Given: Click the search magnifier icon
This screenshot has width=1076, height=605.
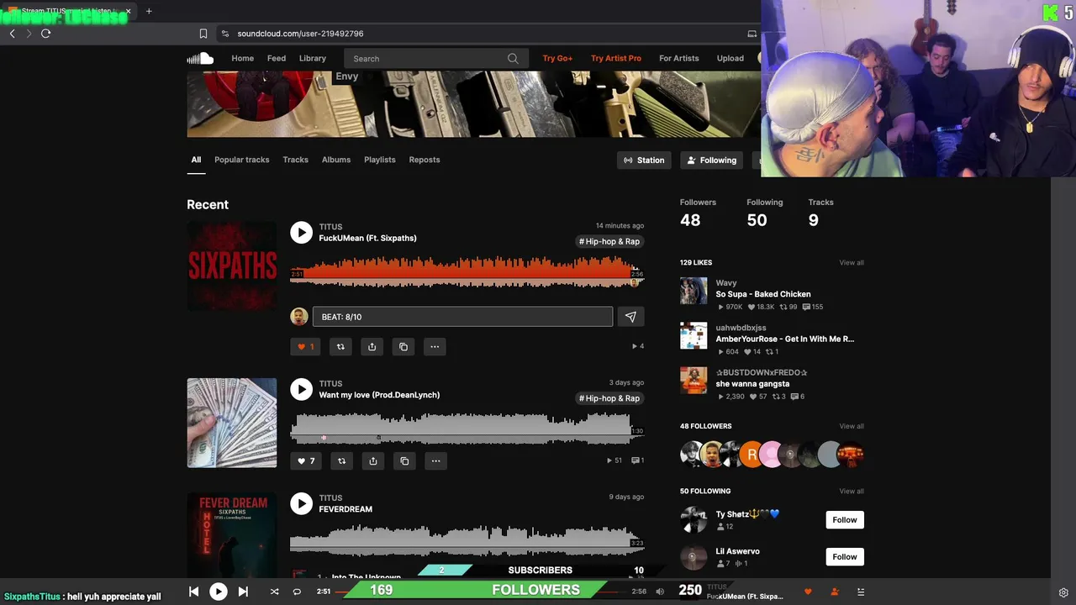Looking at the screenshot, I should (513, 59).
